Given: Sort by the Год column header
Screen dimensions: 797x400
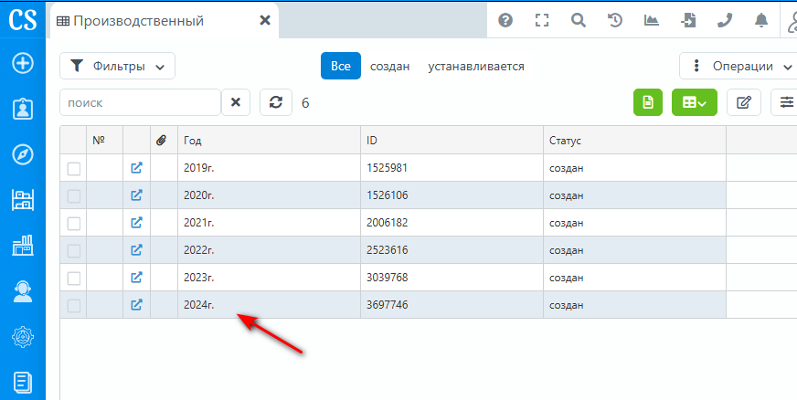Looking at the screenshot, I should tap(269, 141).
